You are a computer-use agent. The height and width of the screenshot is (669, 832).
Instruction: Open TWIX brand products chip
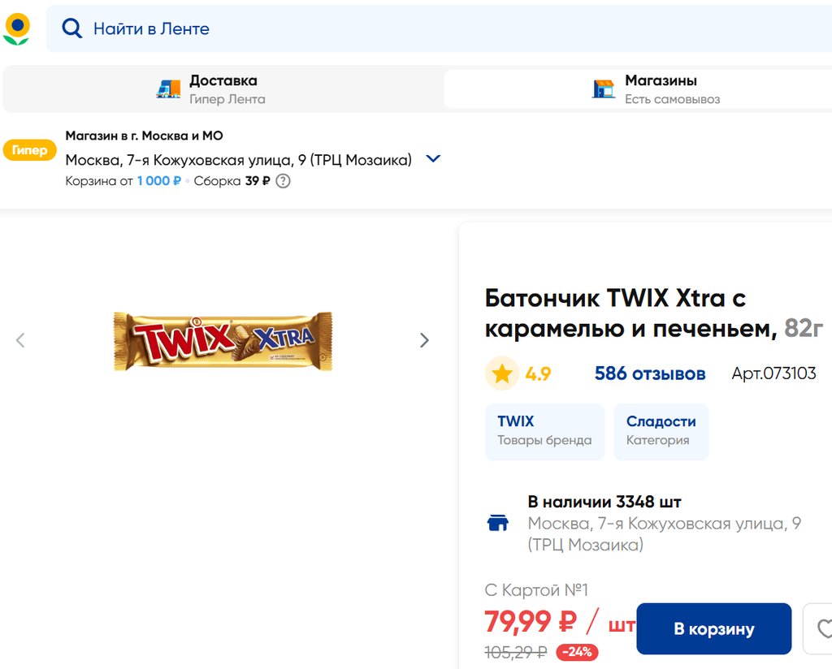tap(544, 431)
